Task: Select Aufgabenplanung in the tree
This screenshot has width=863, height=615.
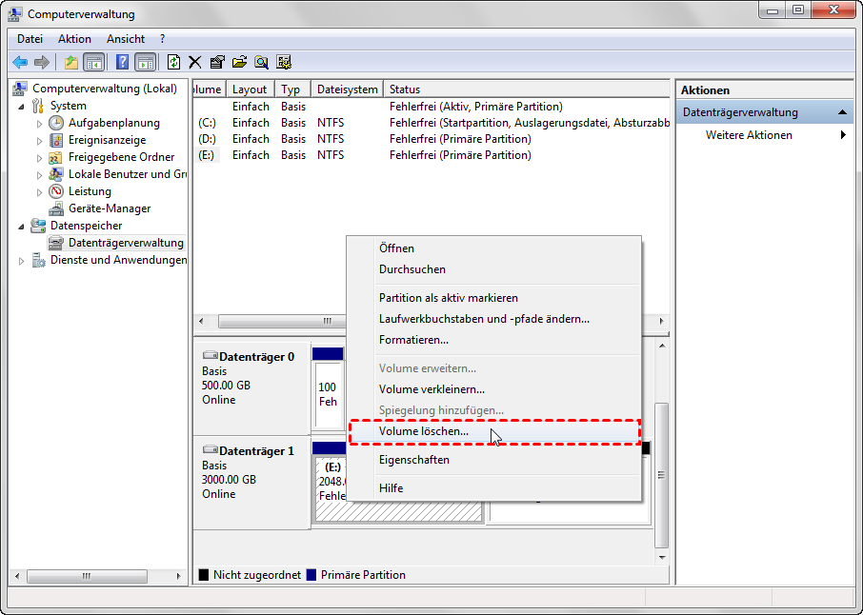Action: (x=114, y=123)
